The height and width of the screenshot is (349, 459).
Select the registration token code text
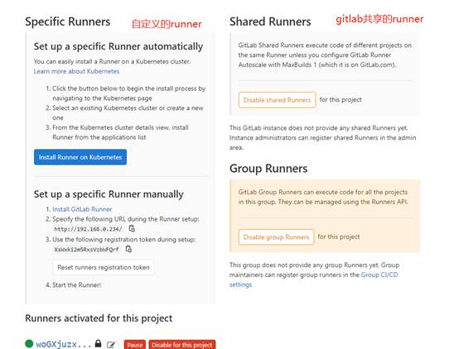(x=86, y=249)
